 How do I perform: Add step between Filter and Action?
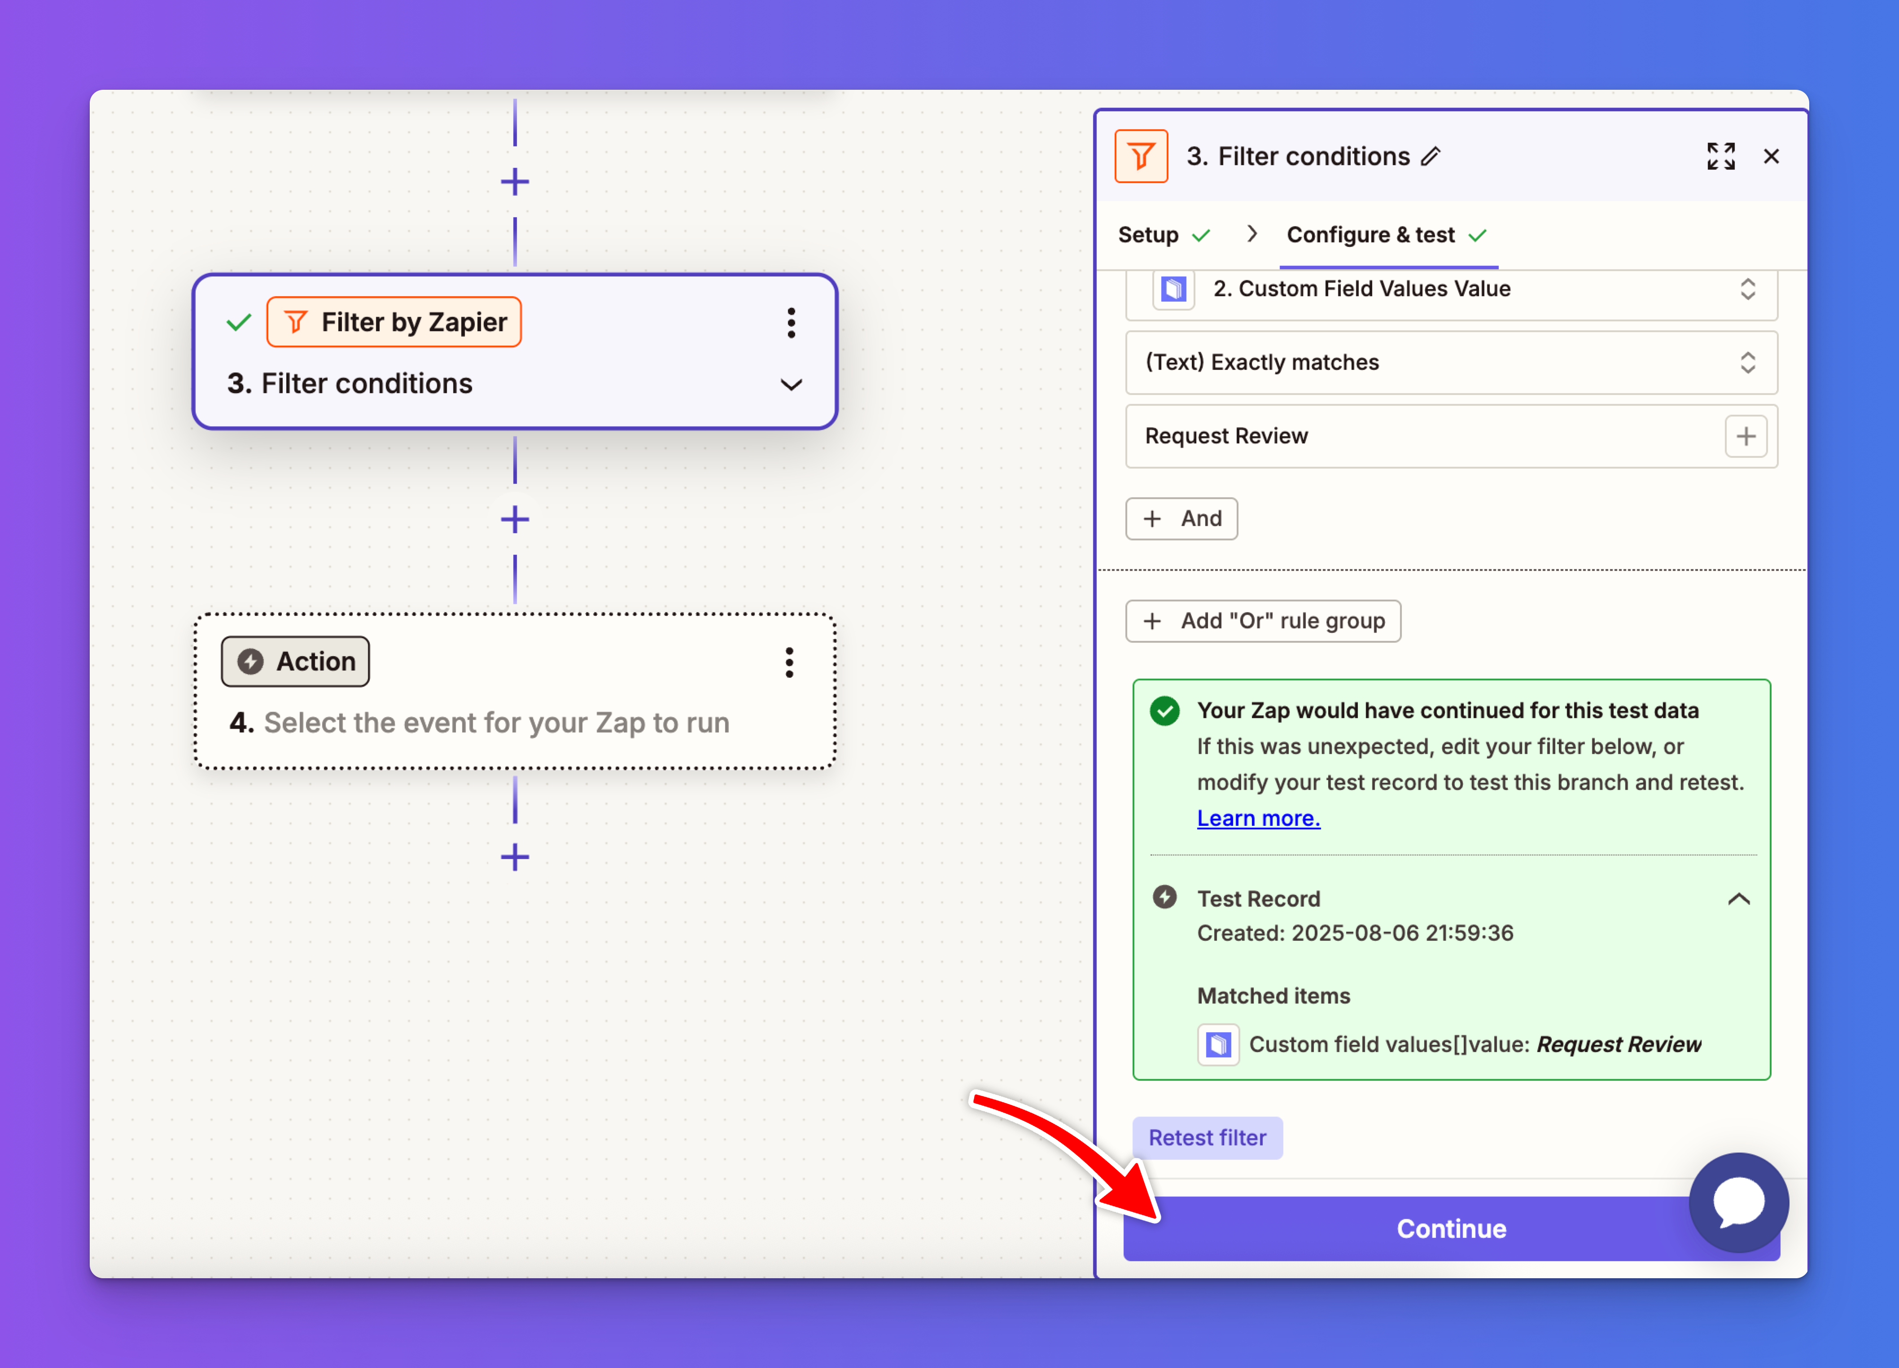tap(515, 519)
